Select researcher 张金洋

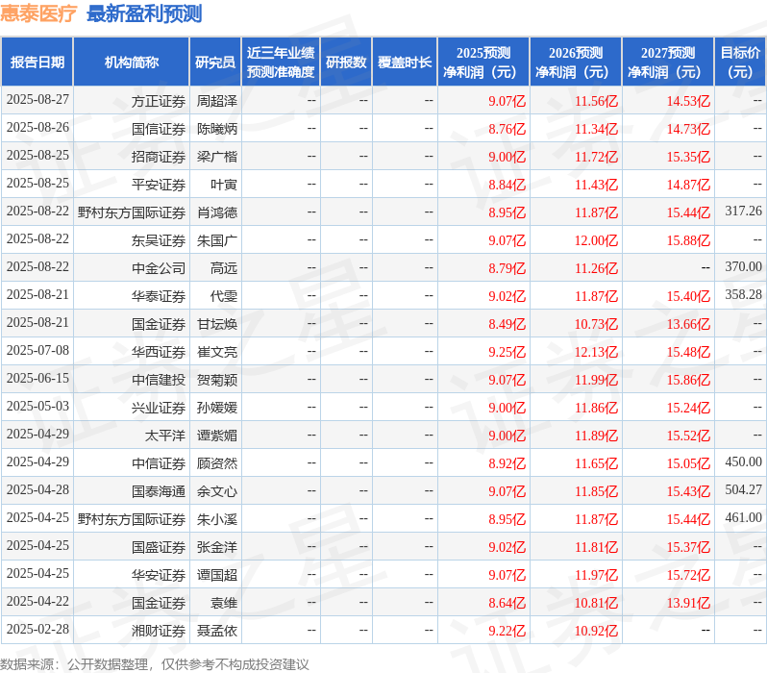pos(216,548)
